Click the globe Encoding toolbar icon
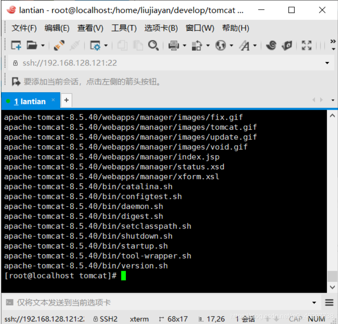Image resolution: width=338 pixels, height=324 pixels. click(x=220, y=45)
